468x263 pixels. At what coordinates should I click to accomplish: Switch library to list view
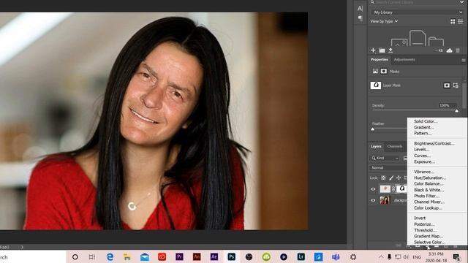click(x=461, y=21)
